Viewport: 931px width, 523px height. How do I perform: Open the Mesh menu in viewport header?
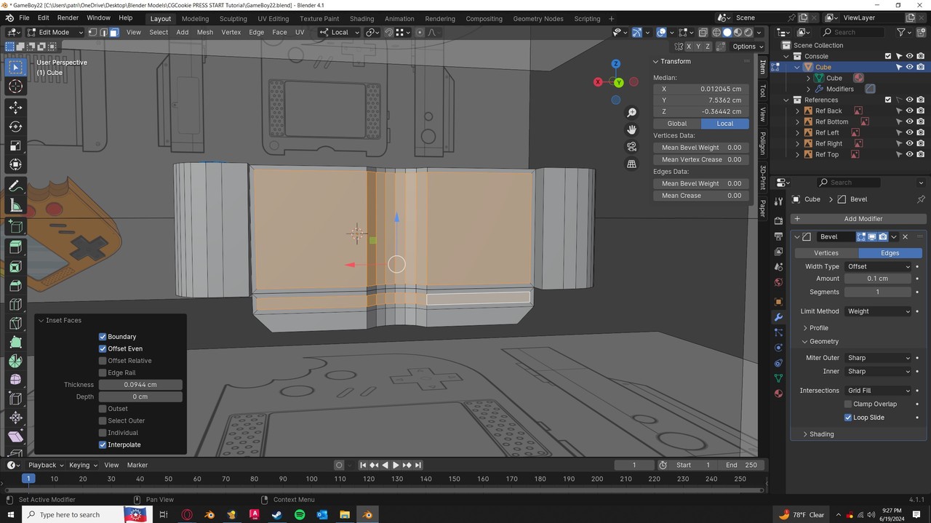coord(205,32)
